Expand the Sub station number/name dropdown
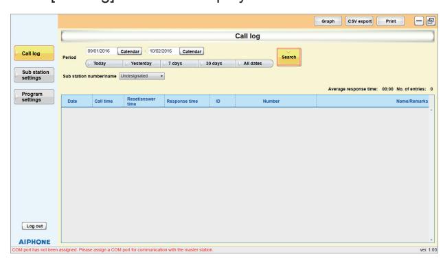Image resolution: width=443 pixels, height=261 pixels. (x=141, y=76)
